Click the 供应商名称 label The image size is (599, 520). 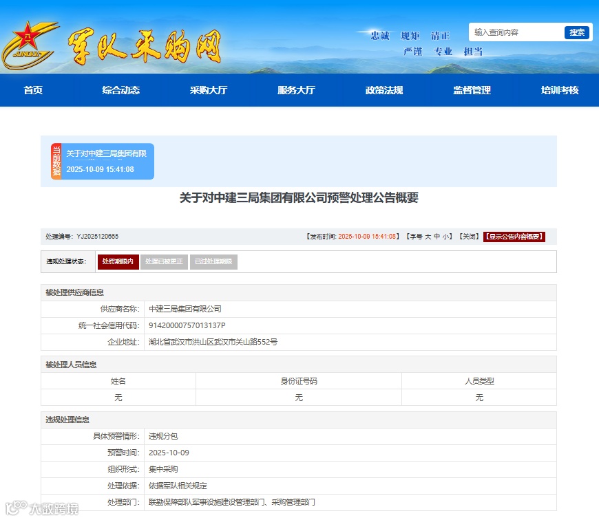(120, 309)
